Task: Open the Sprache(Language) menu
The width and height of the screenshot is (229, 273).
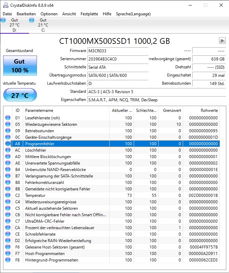Action: tap(133, 14)
